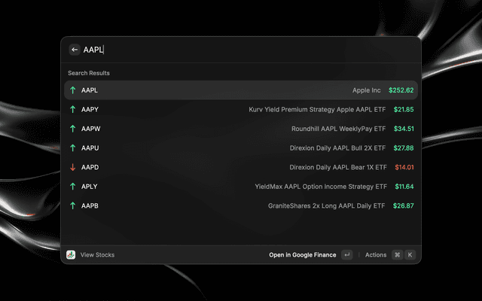482x301 pixels.
Task: Click the green up arrow beside AAPL
Action: coord(72,90)
